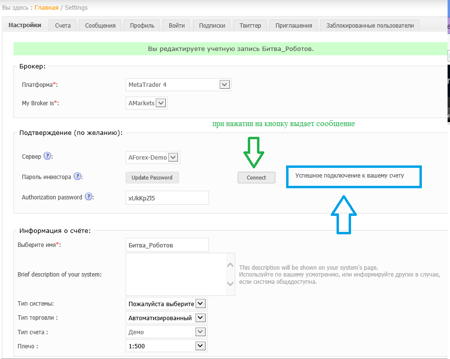Screen dimensions: 450x359
Task: Open Тип системы dropdown
Action: point(166,304)
